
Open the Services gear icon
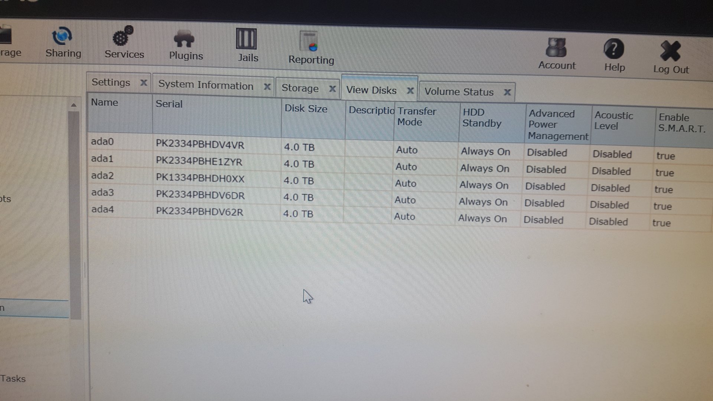(123, 36)
